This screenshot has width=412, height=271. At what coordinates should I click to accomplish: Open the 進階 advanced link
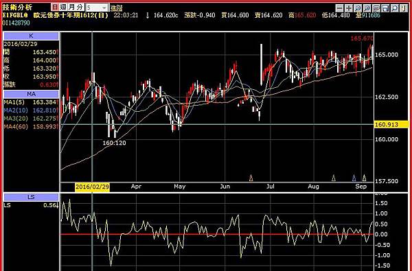coord(117,8)
